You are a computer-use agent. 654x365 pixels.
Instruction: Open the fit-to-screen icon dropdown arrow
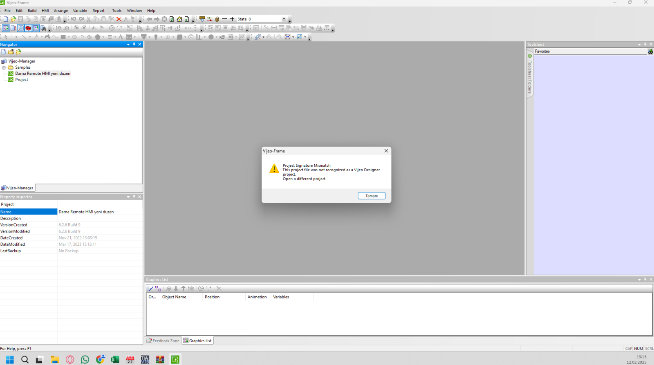point(293,37)
